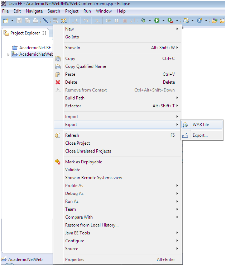
Task: Click the Refresh icon in context menu
Action: (58, 135)
